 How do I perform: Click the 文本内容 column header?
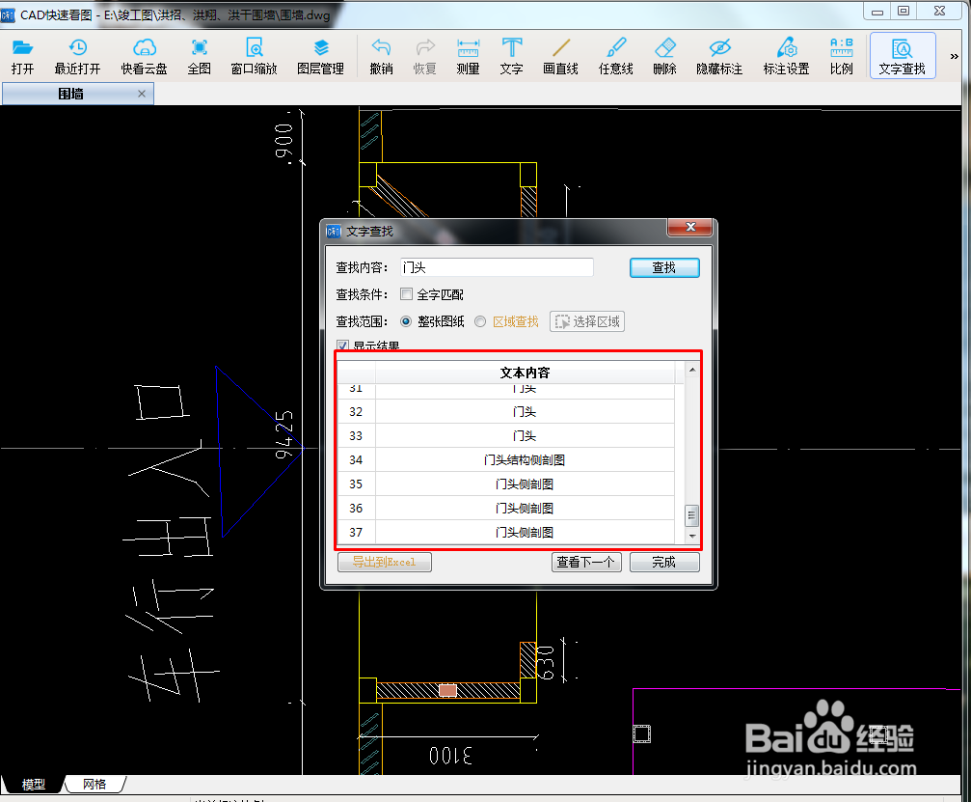[525, 373]
